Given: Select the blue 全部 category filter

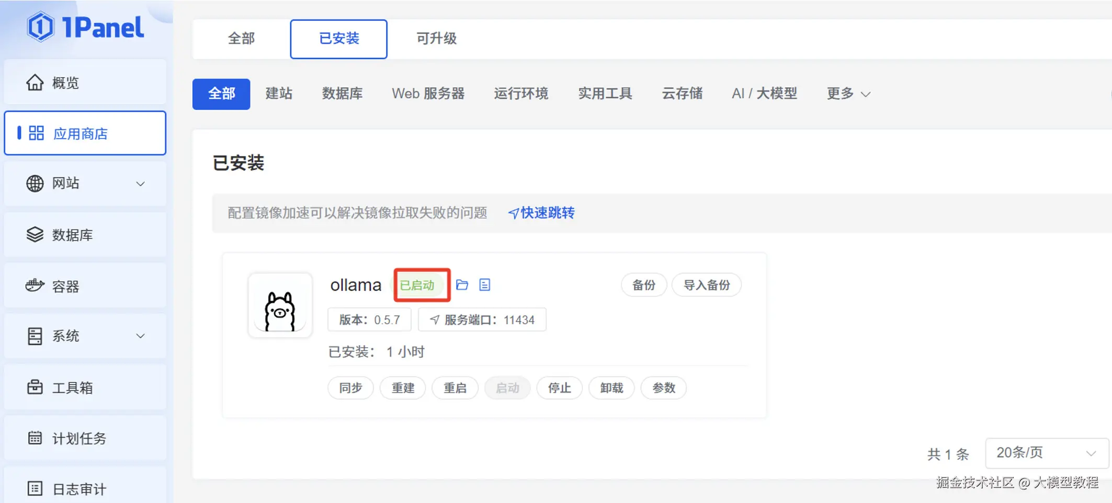Looking at the screenshot, I should (221, 94).
